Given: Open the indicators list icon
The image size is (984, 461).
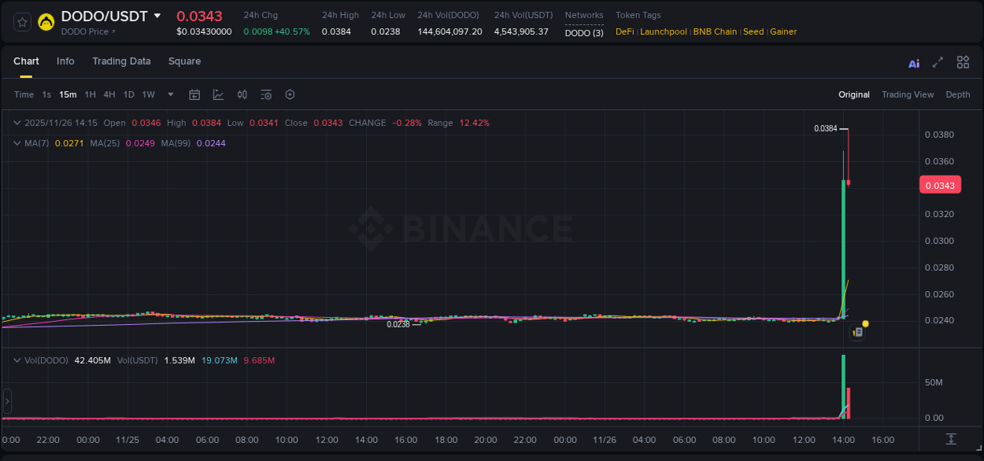Looking at the screenshot, I should coord(265,94).
